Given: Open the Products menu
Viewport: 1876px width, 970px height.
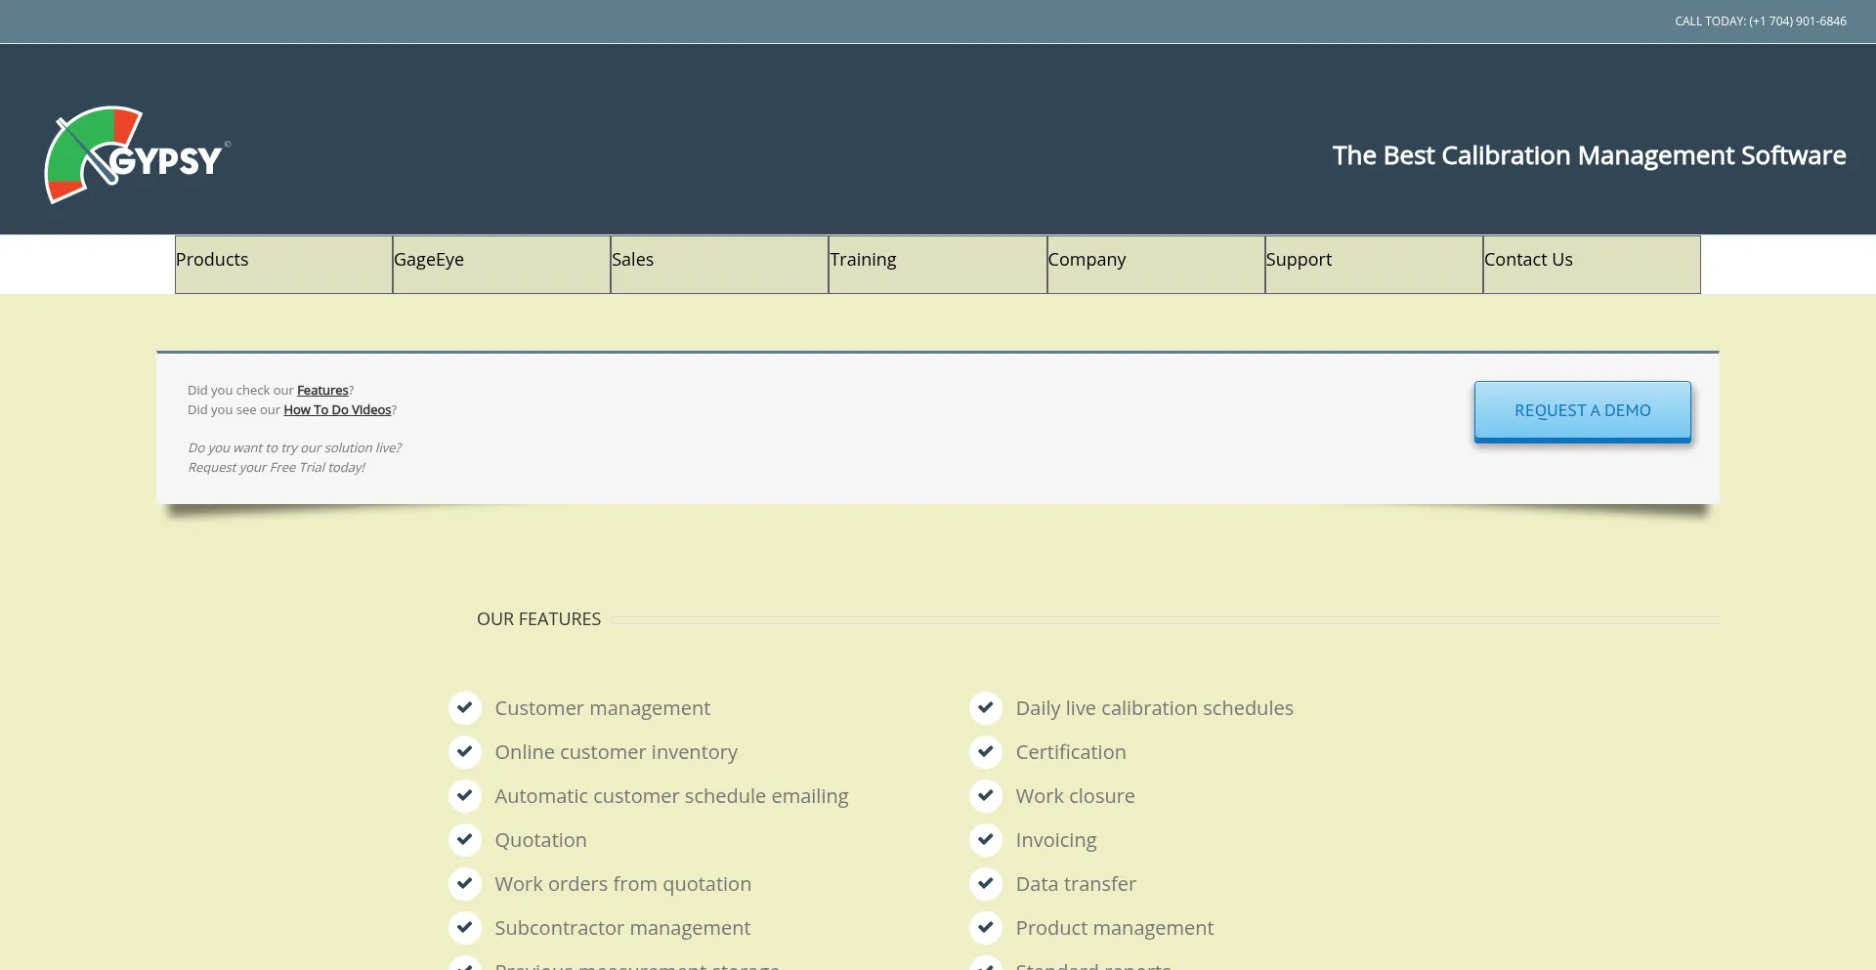Looking at the screenshot, I should coord(283,264).
